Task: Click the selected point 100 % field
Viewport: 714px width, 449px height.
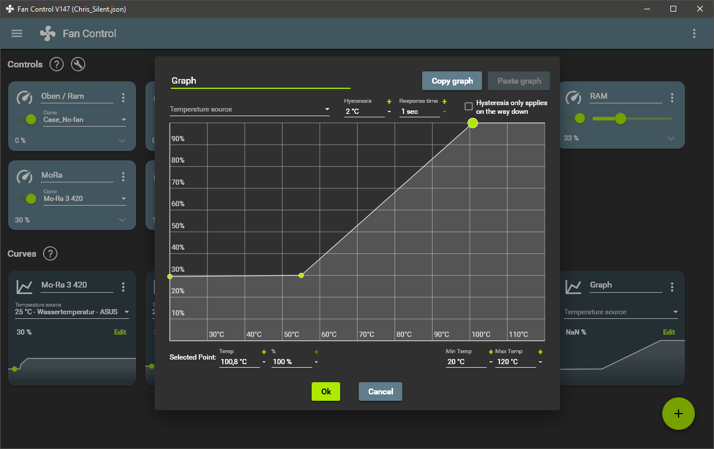Action: point(291,361)
